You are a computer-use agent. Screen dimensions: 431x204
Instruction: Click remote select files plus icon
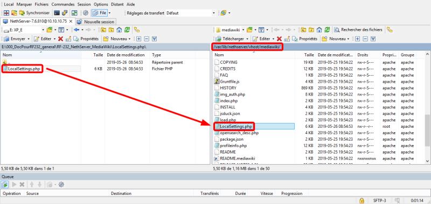[x=357, y=39]
